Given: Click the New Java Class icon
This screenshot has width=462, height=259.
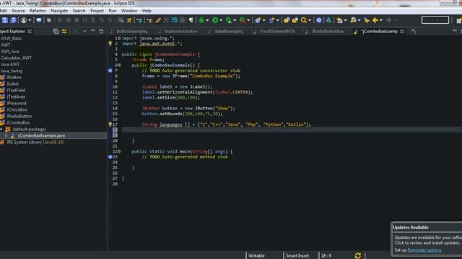Looking at the screenshot, I should tap(271, 20).
